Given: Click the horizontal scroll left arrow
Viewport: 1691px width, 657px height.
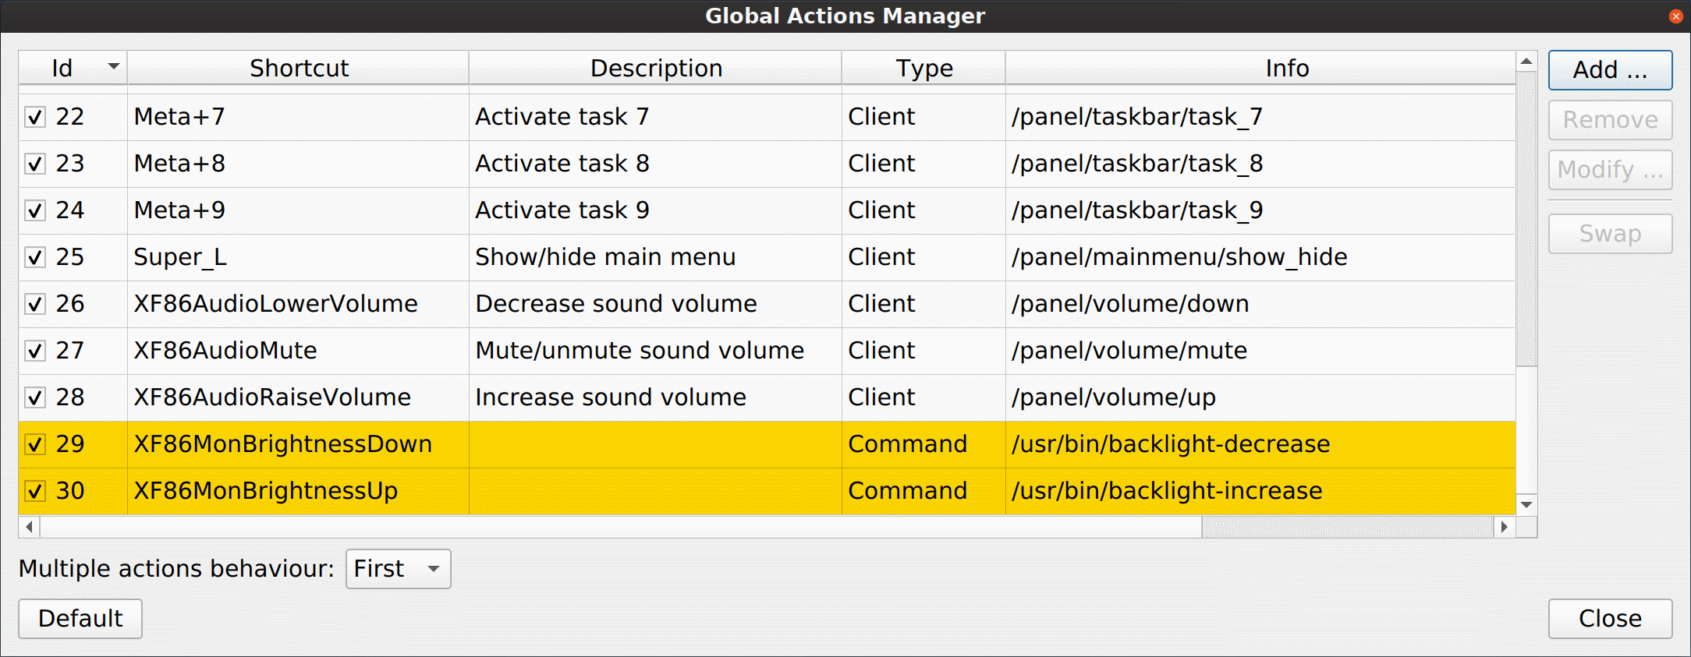Looking at the screenshot, I should coord(30,527).
